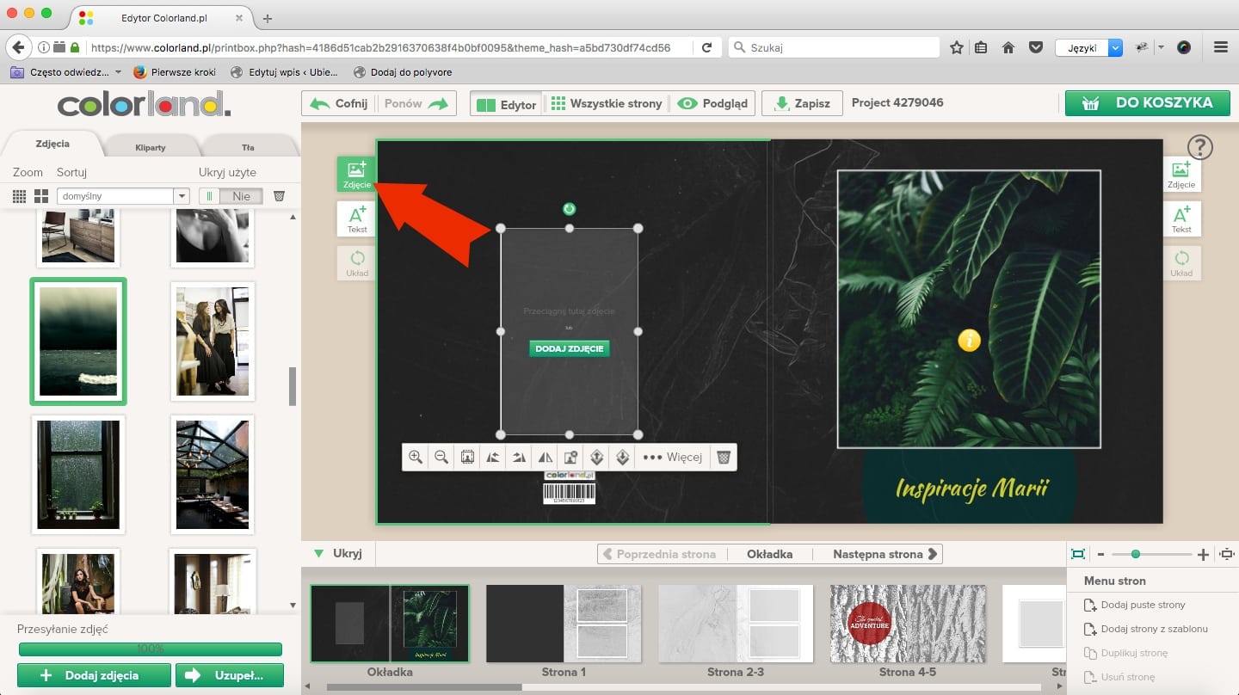Image resolution: width=1239 pixels, height=695 pixels.
Task: Open the Więcej options menu
Action: [x=673, y=458]
